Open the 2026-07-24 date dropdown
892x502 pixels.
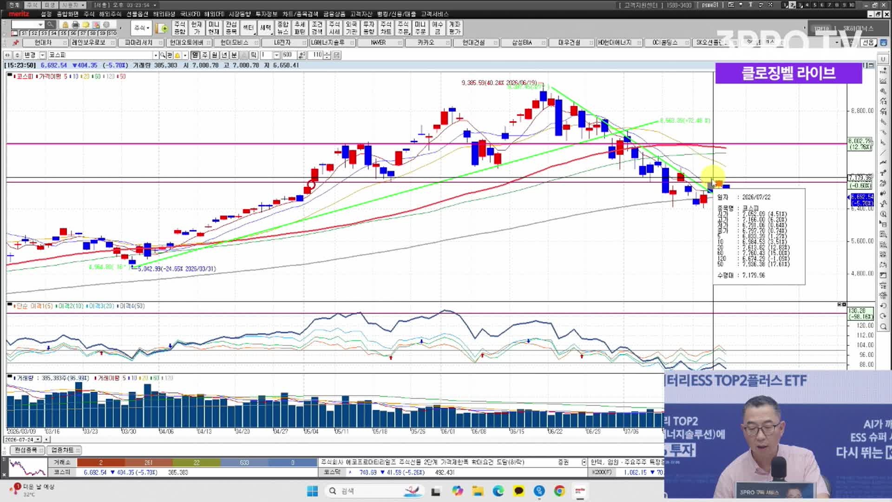[x=38, y=439]
